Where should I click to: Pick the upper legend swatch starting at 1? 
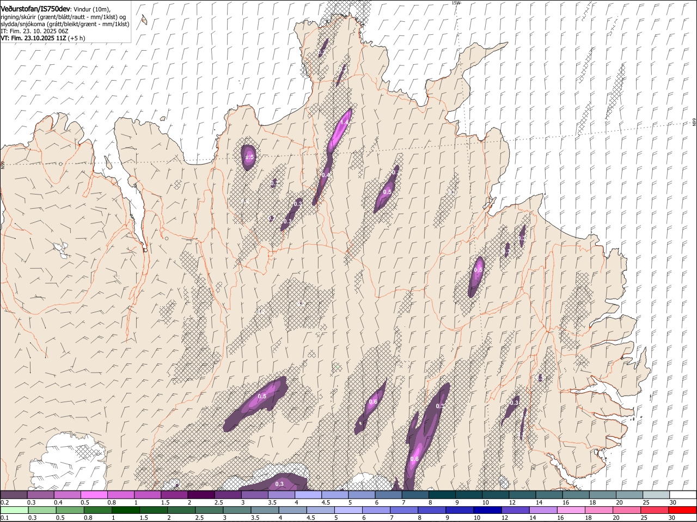click(x=148, y=494)
